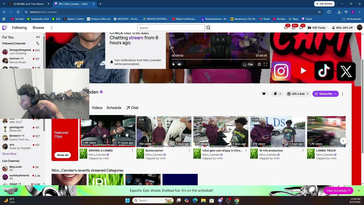Viewport: 364px width, 205px height.
Task: Open the channel's YouTube play icon link
Action: pyautogui.click(x=303, y=71)
